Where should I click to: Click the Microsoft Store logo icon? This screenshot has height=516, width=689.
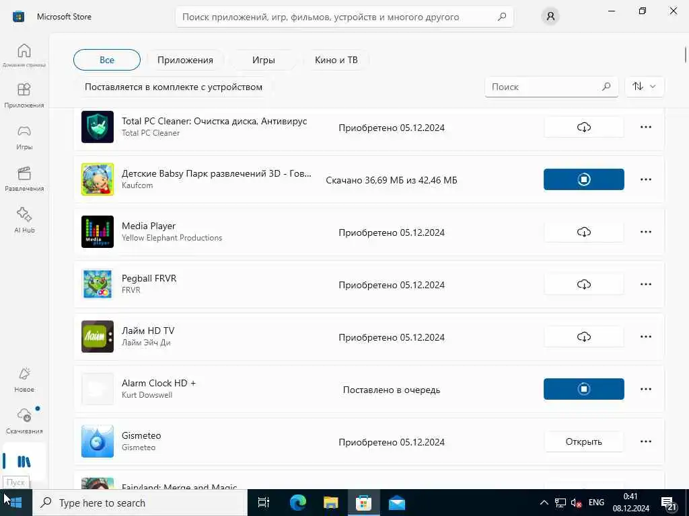(x=18, y=17)
